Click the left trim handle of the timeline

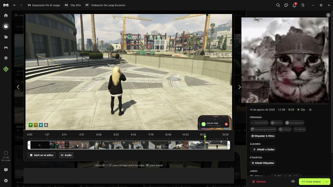(x=29, y=145)
